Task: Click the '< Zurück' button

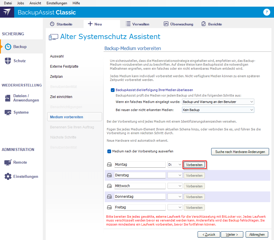Action: click(x=209, y=235)
